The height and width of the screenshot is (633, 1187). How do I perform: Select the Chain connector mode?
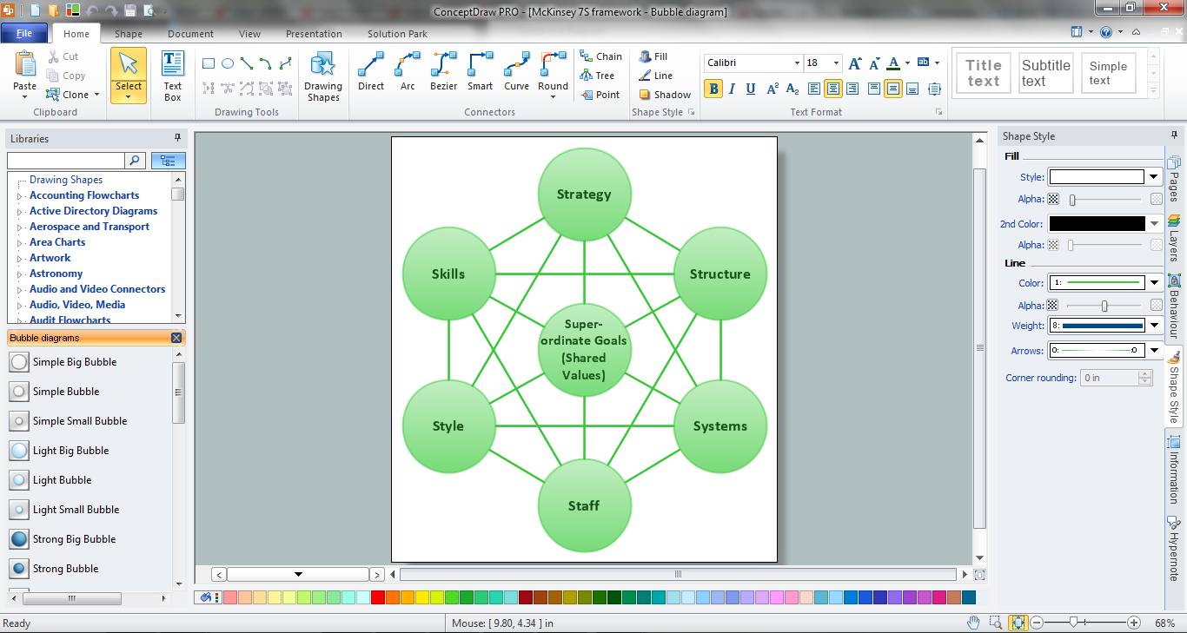pyautogui.click(x=601, y=56)
